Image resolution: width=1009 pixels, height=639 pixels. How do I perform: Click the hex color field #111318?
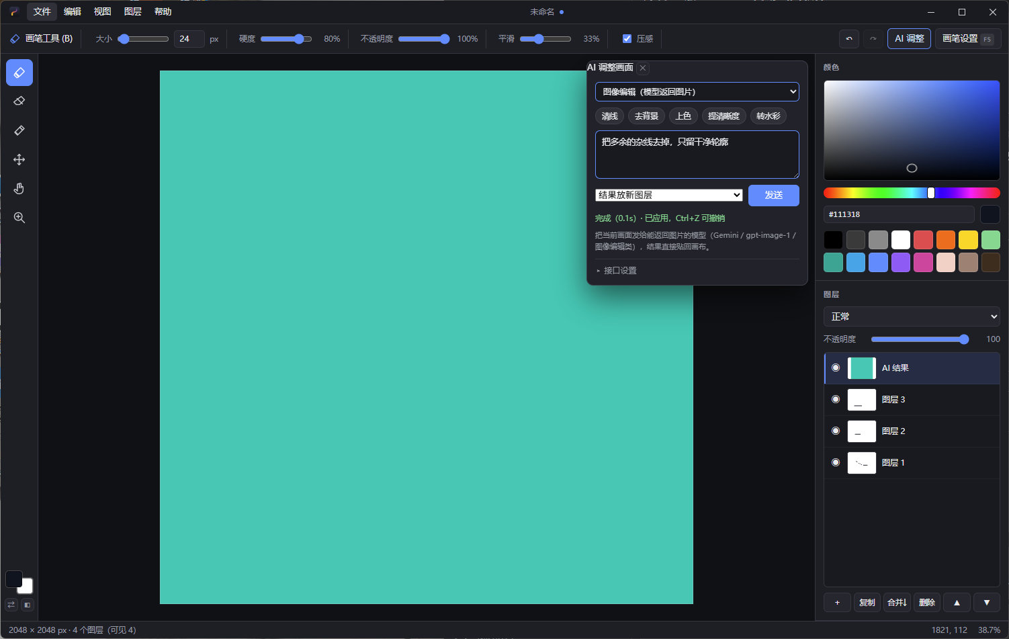coord(899,214)
